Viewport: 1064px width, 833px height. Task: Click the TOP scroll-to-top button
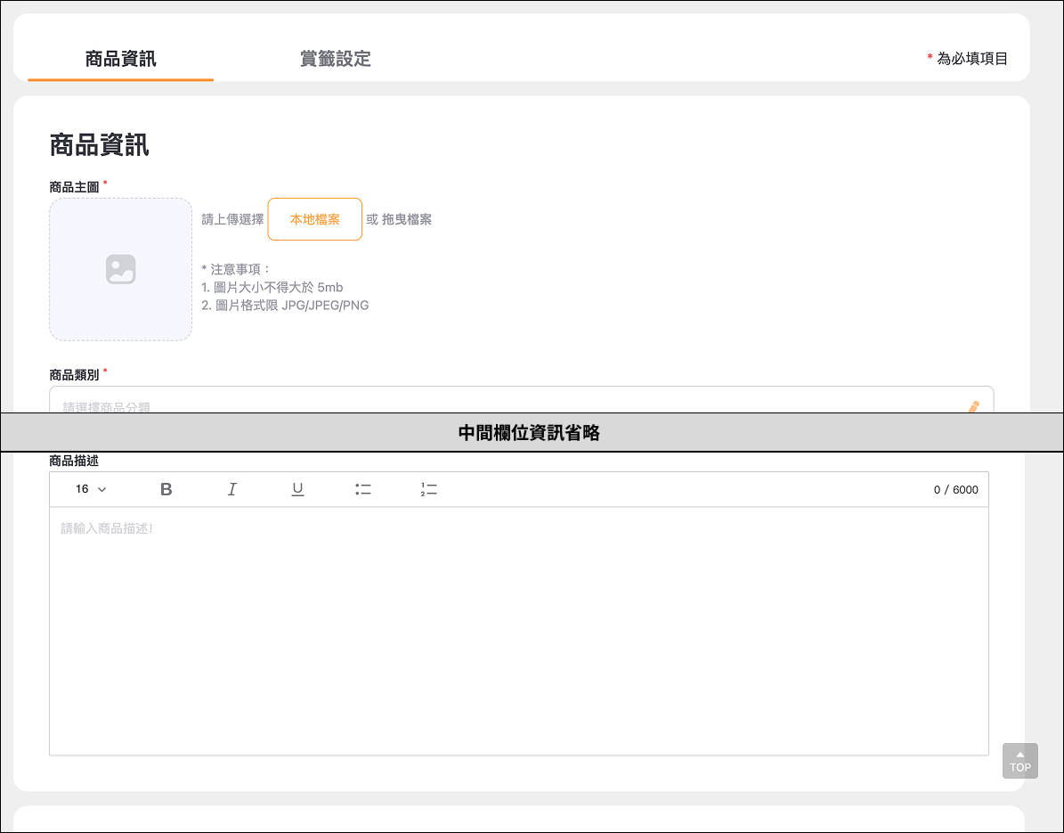pos(1019,761)
